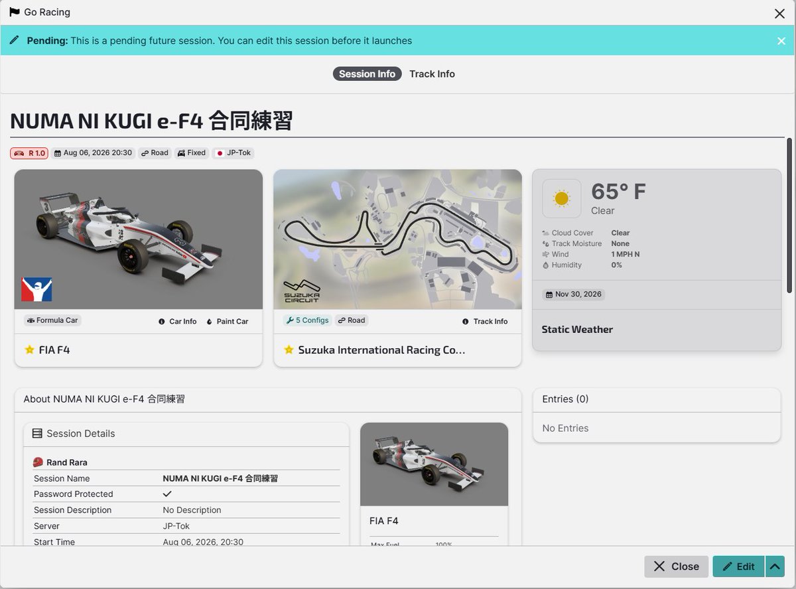This screenshot has height=589, width=796.
Task: Open Track Info link on track card
Action: (x=485, y=321)
